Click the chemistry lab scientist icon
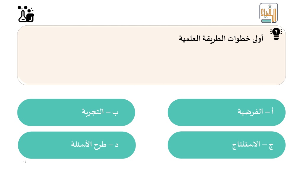Screen dimensions: 303x170 pos(26,14)
